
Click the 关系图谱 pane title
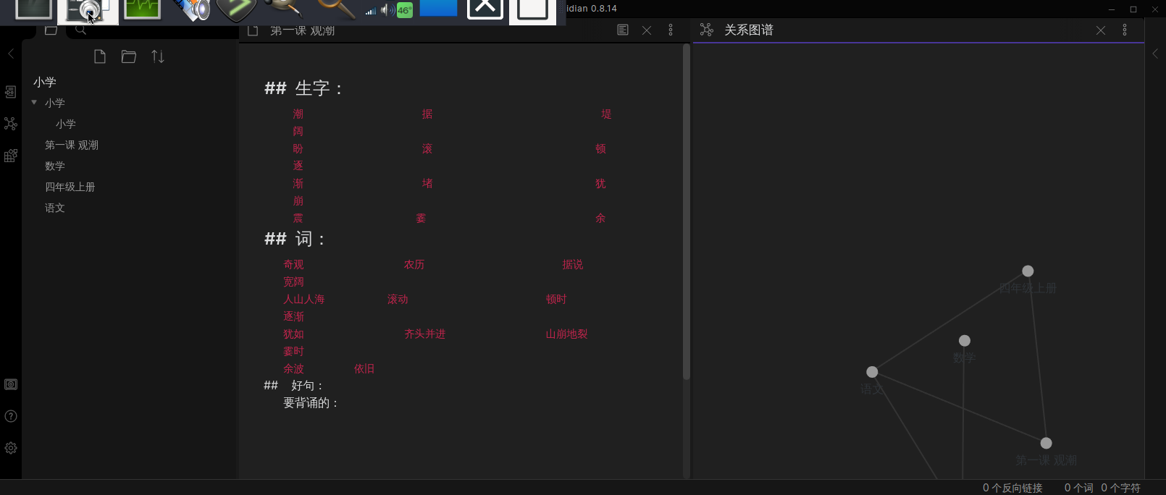(749, 30)
